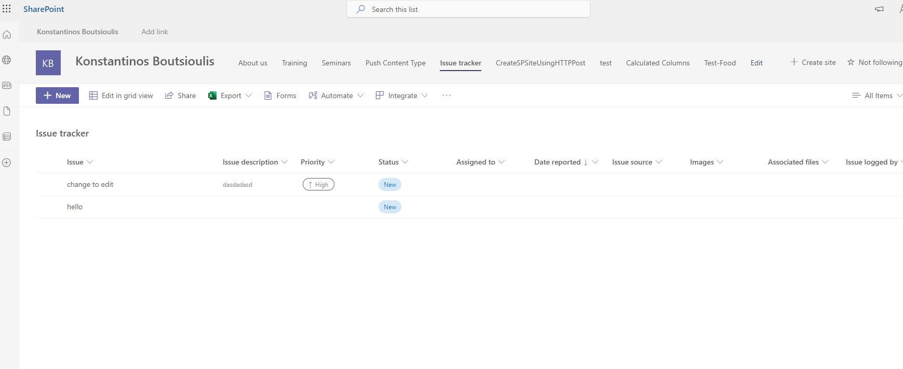Expand the Automate dropdown menu
The width and height of the screenshot is (903, 369).
point(336,95)
